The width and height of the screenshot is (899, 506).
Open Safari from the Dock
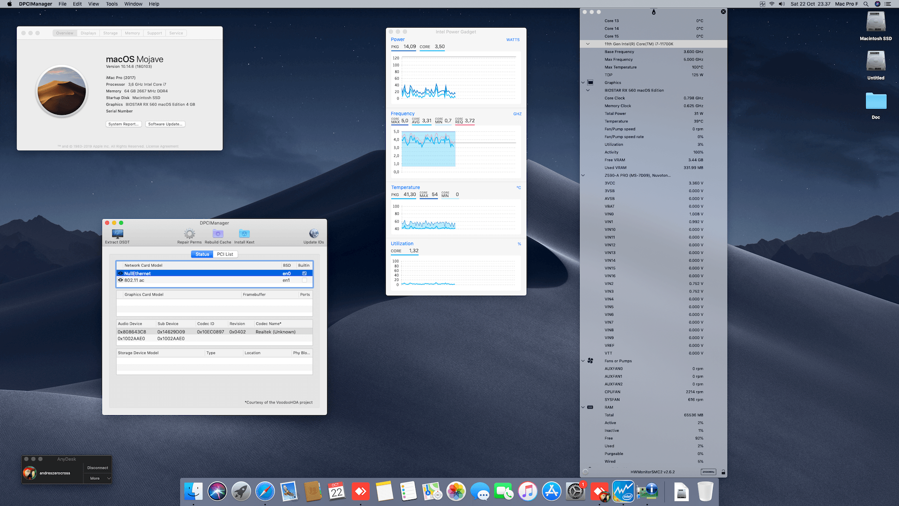[265, 491]
